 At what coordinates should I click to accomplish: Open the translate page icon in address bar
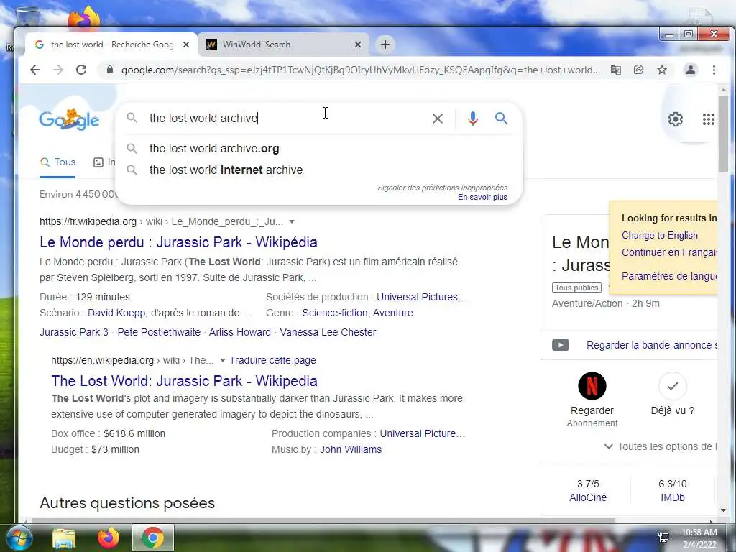tap(615, 70)
